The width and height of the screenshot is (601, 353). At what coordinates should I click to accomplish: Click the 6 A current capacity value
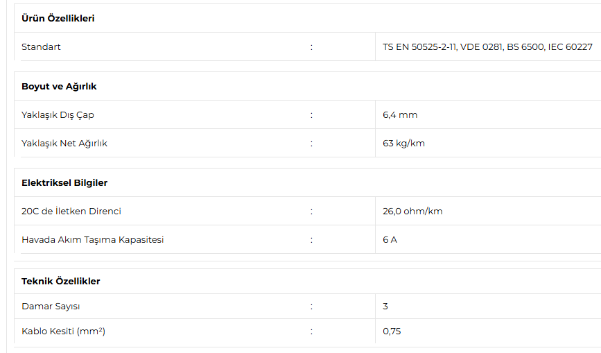tap(390, 239)
